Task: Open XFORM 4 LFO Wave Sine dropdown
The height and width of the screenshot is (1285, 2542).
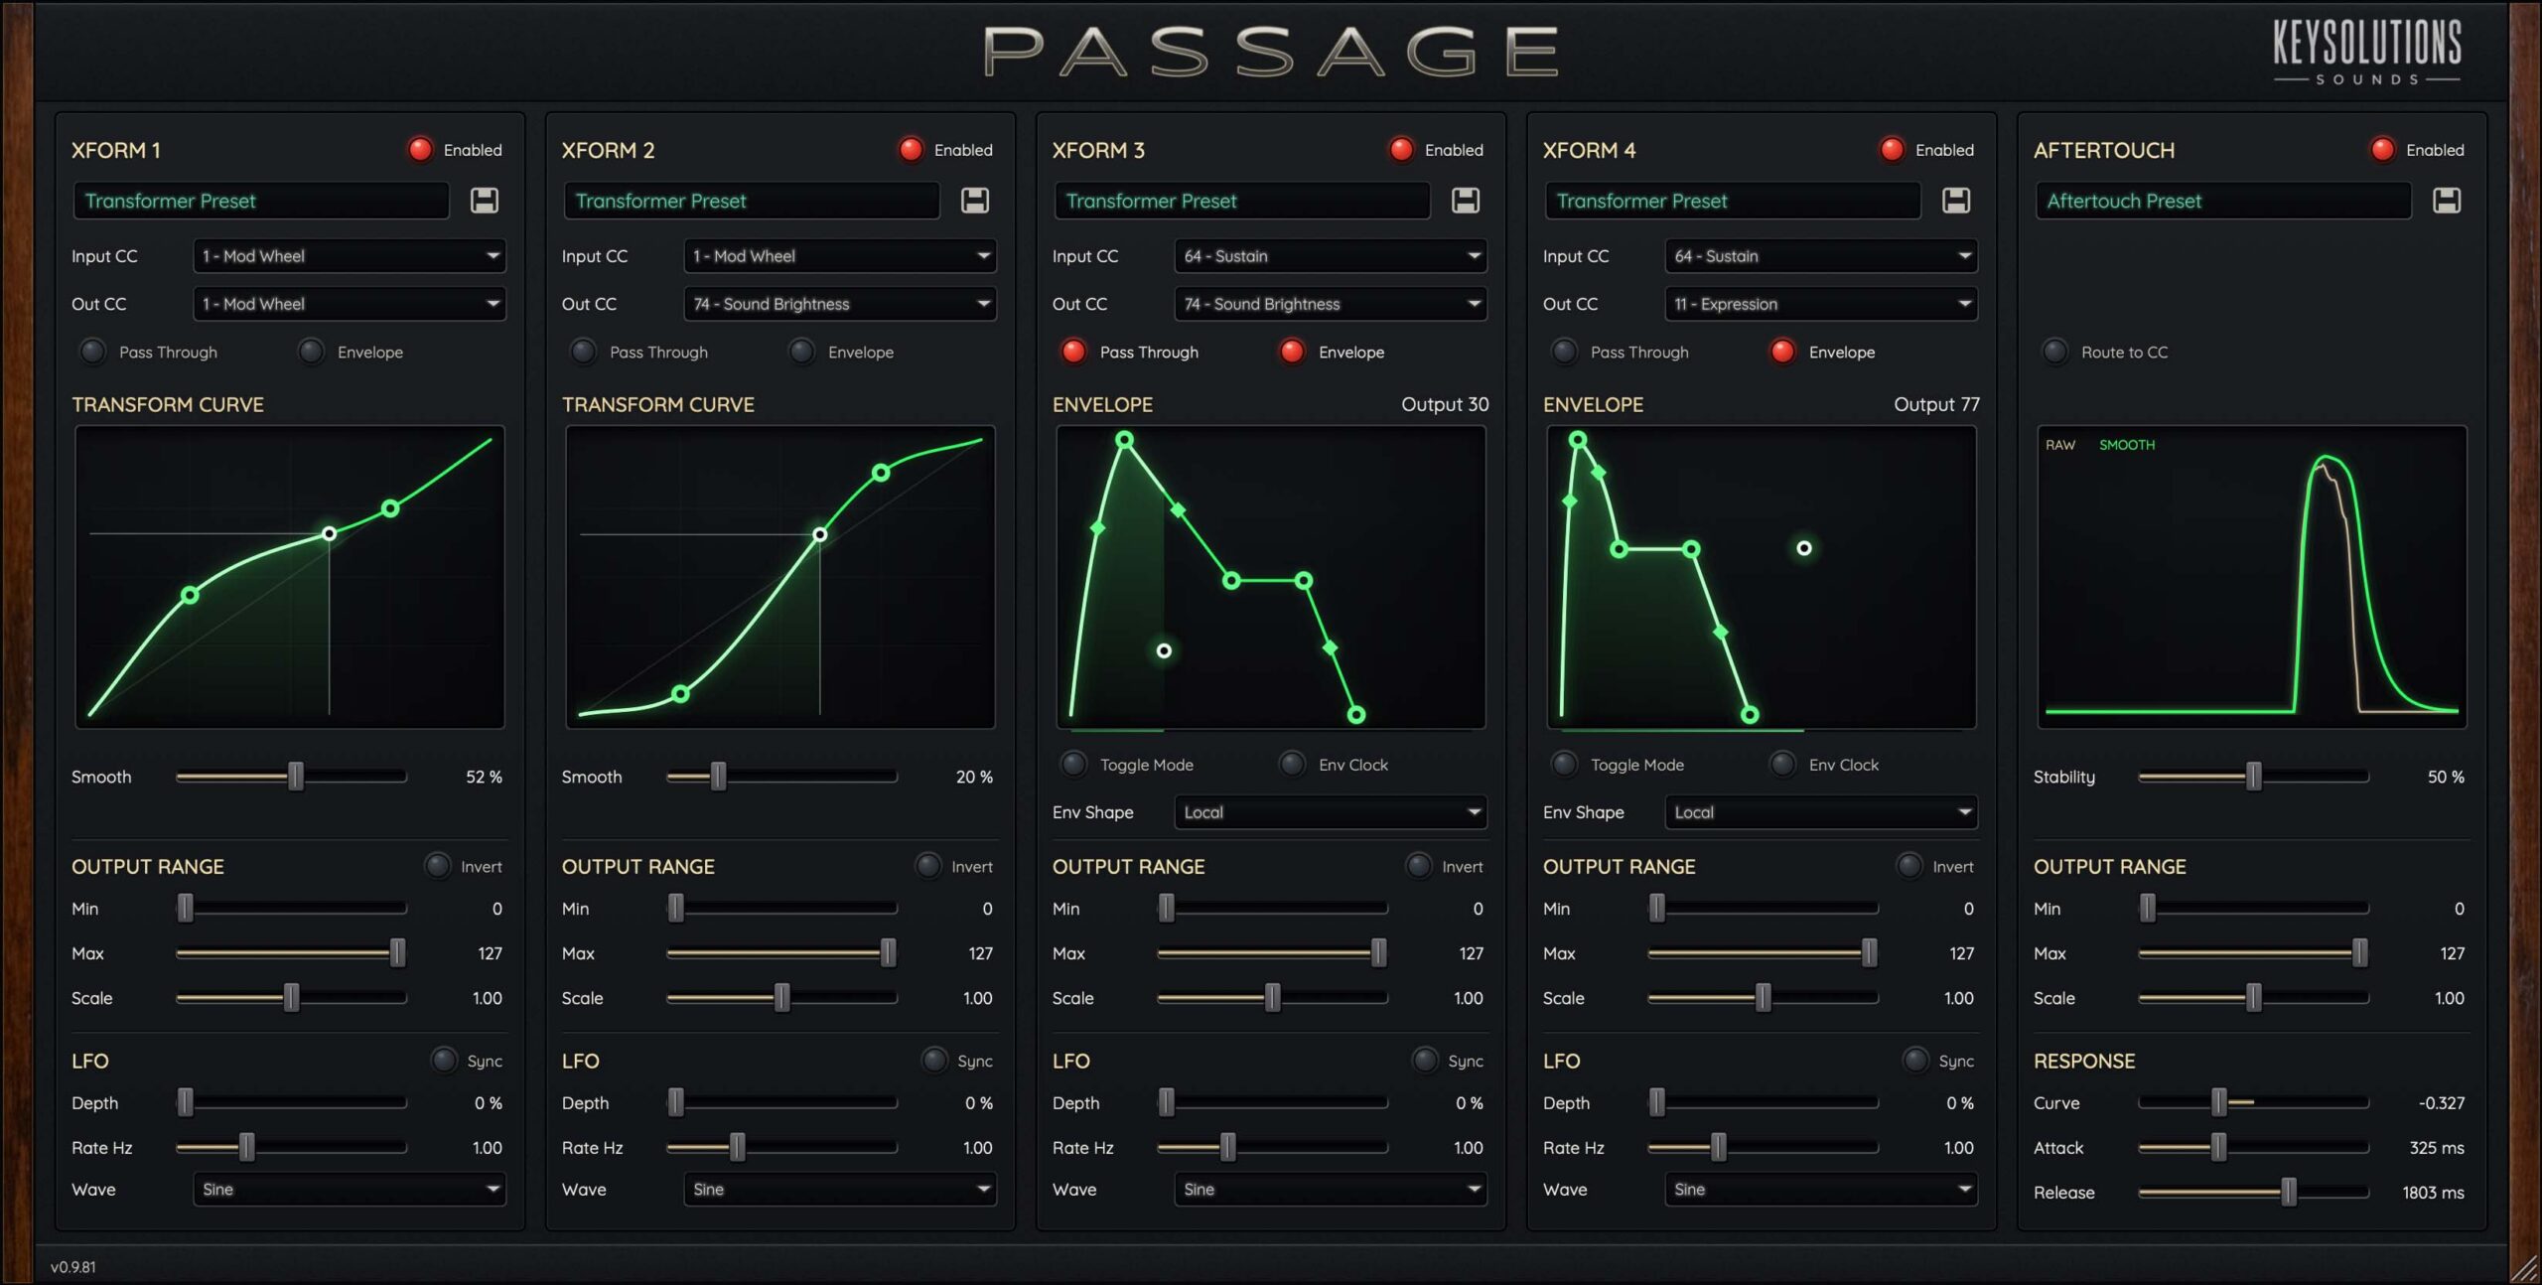Action: click(1821, 1190)
